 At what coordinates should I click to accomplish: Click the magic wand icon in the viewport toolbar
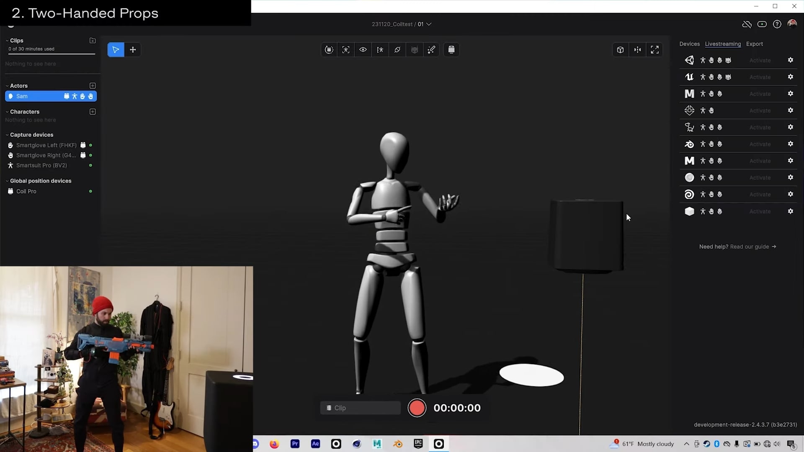coord(431,49)
